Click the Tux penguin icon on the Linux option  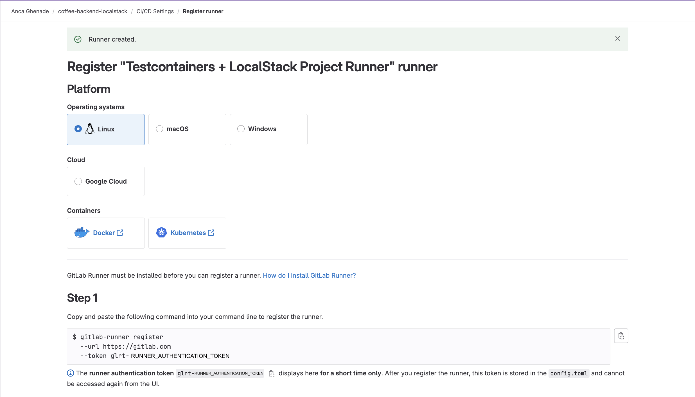coord(90,129)
